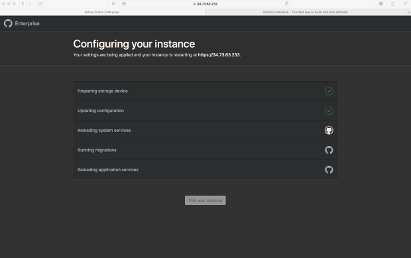Open the https://34.73.63.233 link
This screenshot has height=258, width=411.
(219, 55)
